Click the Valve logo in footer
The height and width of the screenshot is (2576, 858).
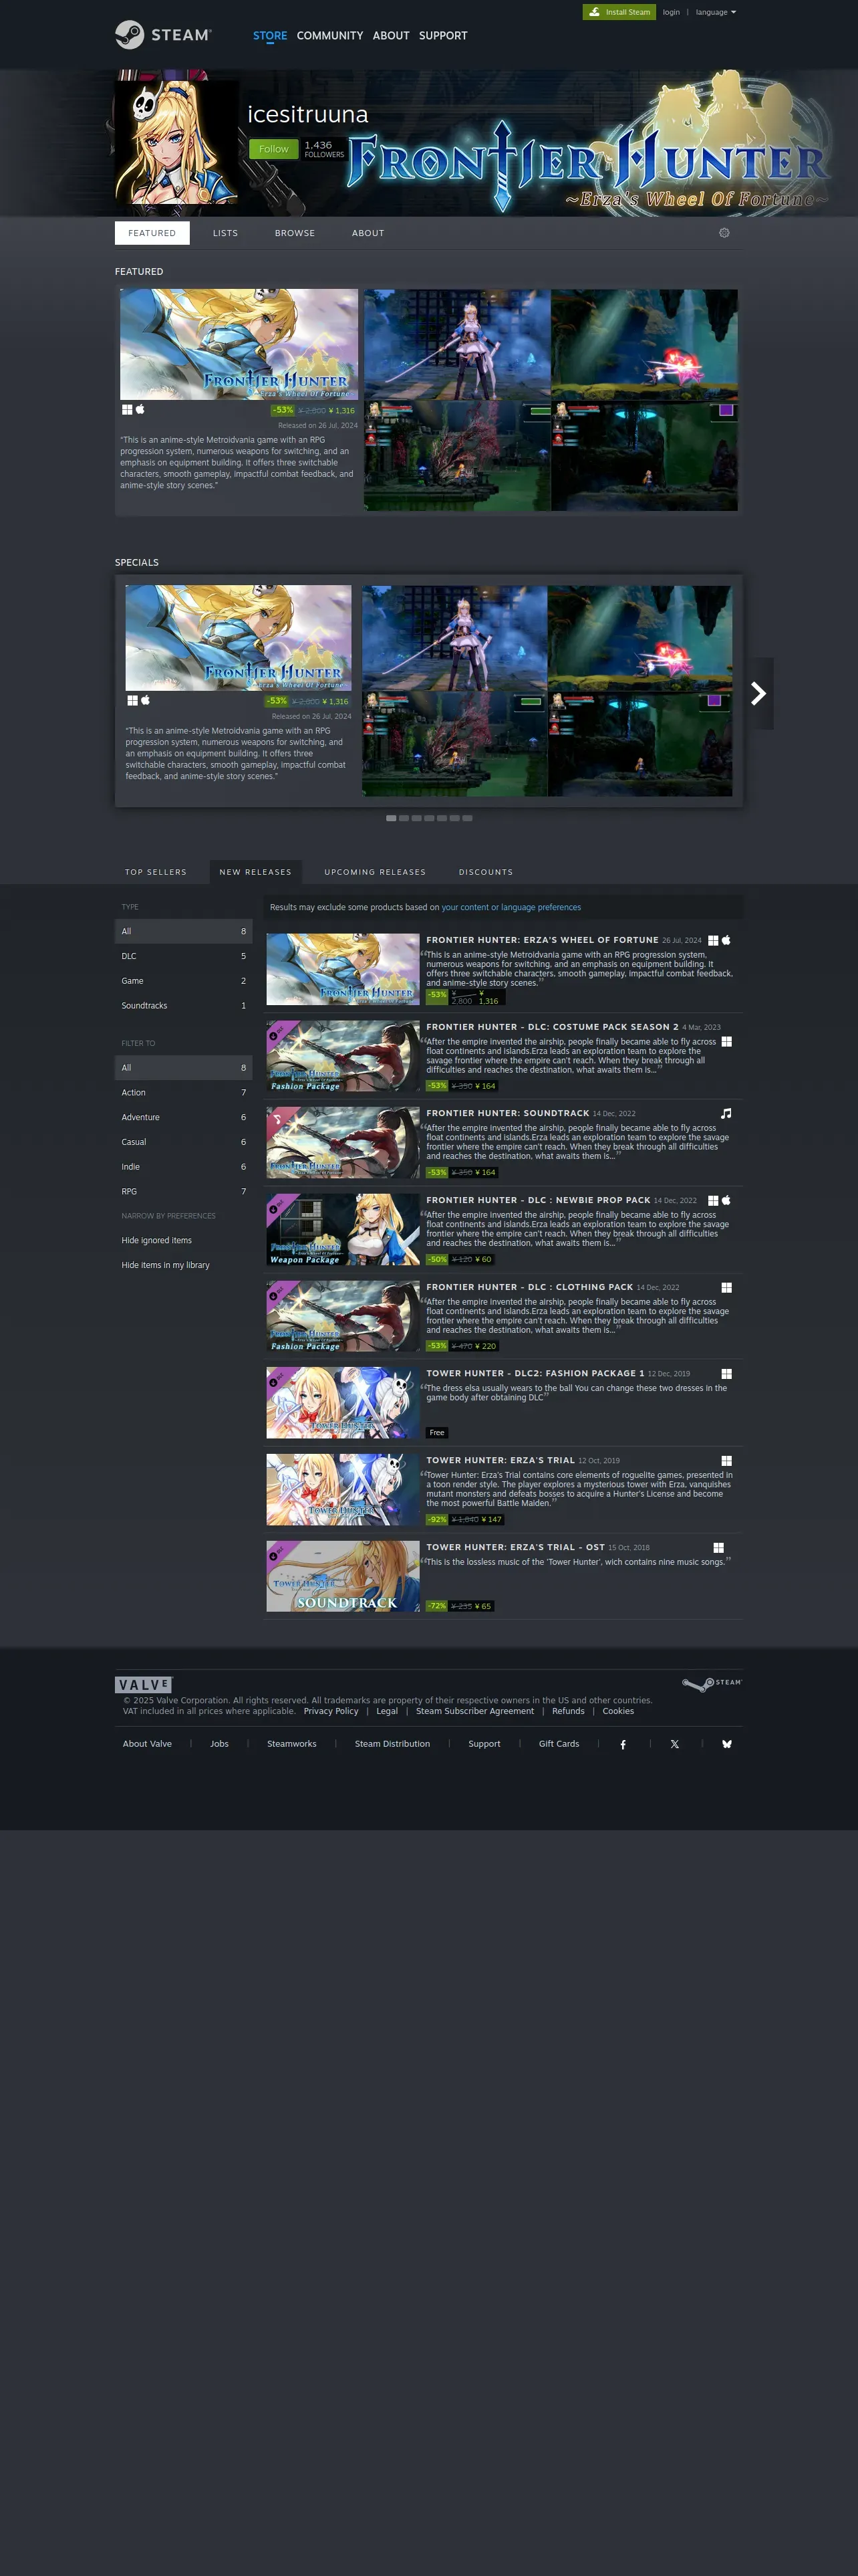pyautogui.click(x=144, y=1685)
